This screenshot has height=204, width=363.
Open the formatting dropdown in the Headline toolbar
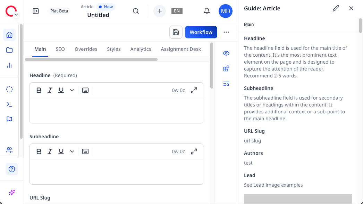coord(72,90)
